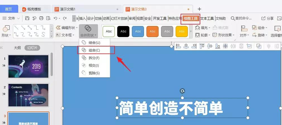Click the group shapes icon in floating toolbar
282x125 pixels.
pyautogui.click(x=259, y=46)
